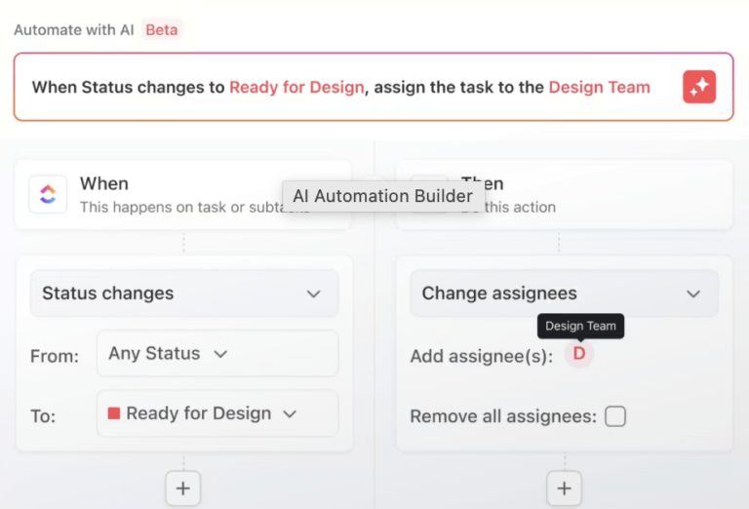Click the AI Automation Builder tooltip
The image size is (749, 509).
pyautogui.click(x=382, y=196)
